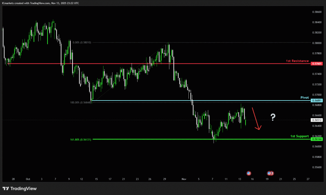Image resolution: width=326 pixels, height=195 pixels.
Task: Click the '1st Support' label
Action: click(299, 136)
